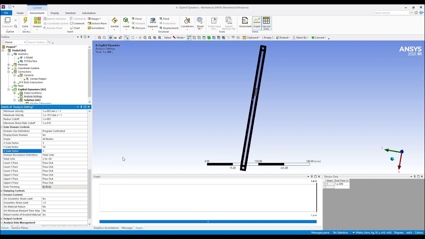Open the Loads icon in Structural group
The image size is (425, 239).
(126, 21)
